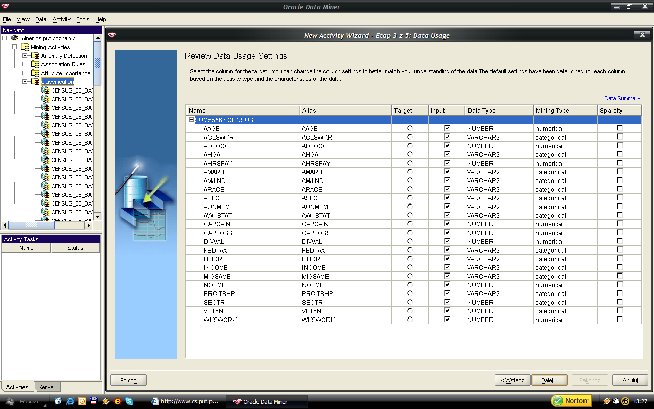The height and width of the screenshot is (409, 654).
Task: Click the Navigator scrollbar up arrow
Action: 98,38
